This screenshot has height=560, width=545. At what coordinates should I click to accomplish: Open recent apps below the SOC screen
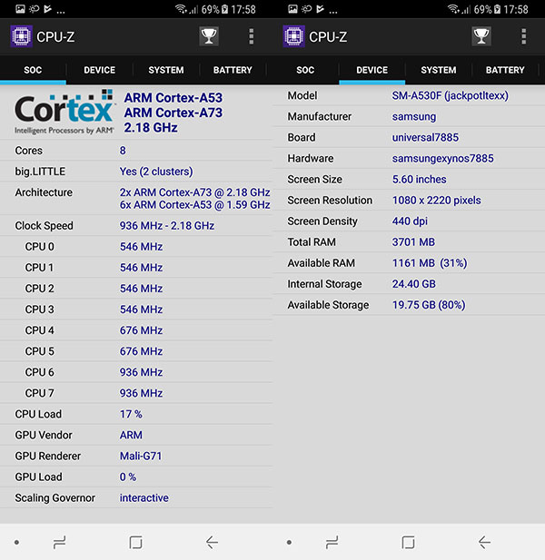pos(60,542)
